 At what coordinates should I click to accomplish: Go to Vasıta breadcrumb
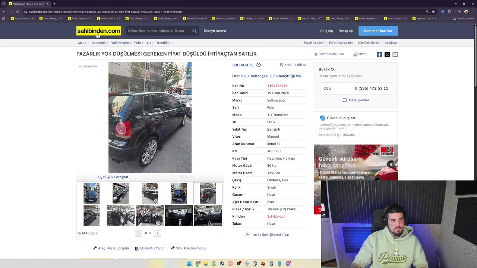click(82, 43)
